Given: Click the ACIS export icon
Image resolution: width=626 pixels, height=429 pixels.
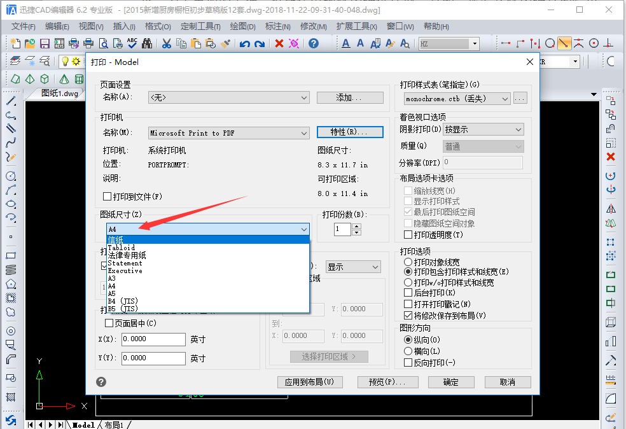Looking at the screenshot, I should pos(59,43).
